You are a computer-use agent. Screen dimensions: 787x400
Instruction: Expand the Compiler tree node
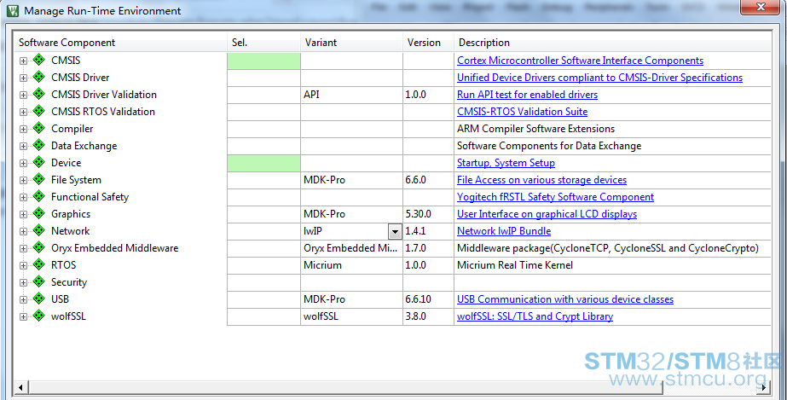pos(23,129)
